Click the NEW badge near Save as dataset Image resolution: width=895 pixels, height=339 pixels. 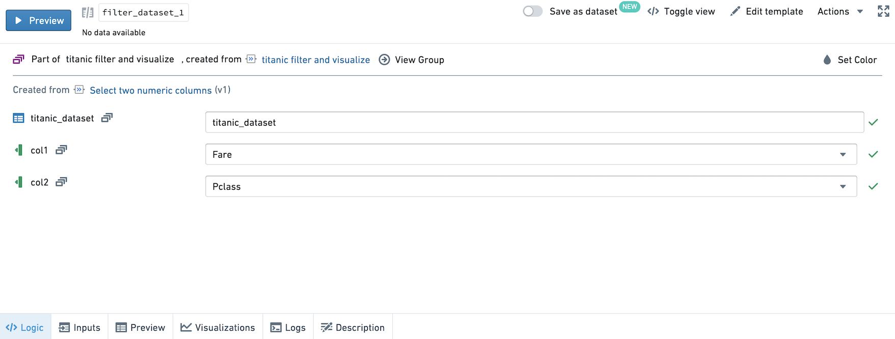coord(630,7)
